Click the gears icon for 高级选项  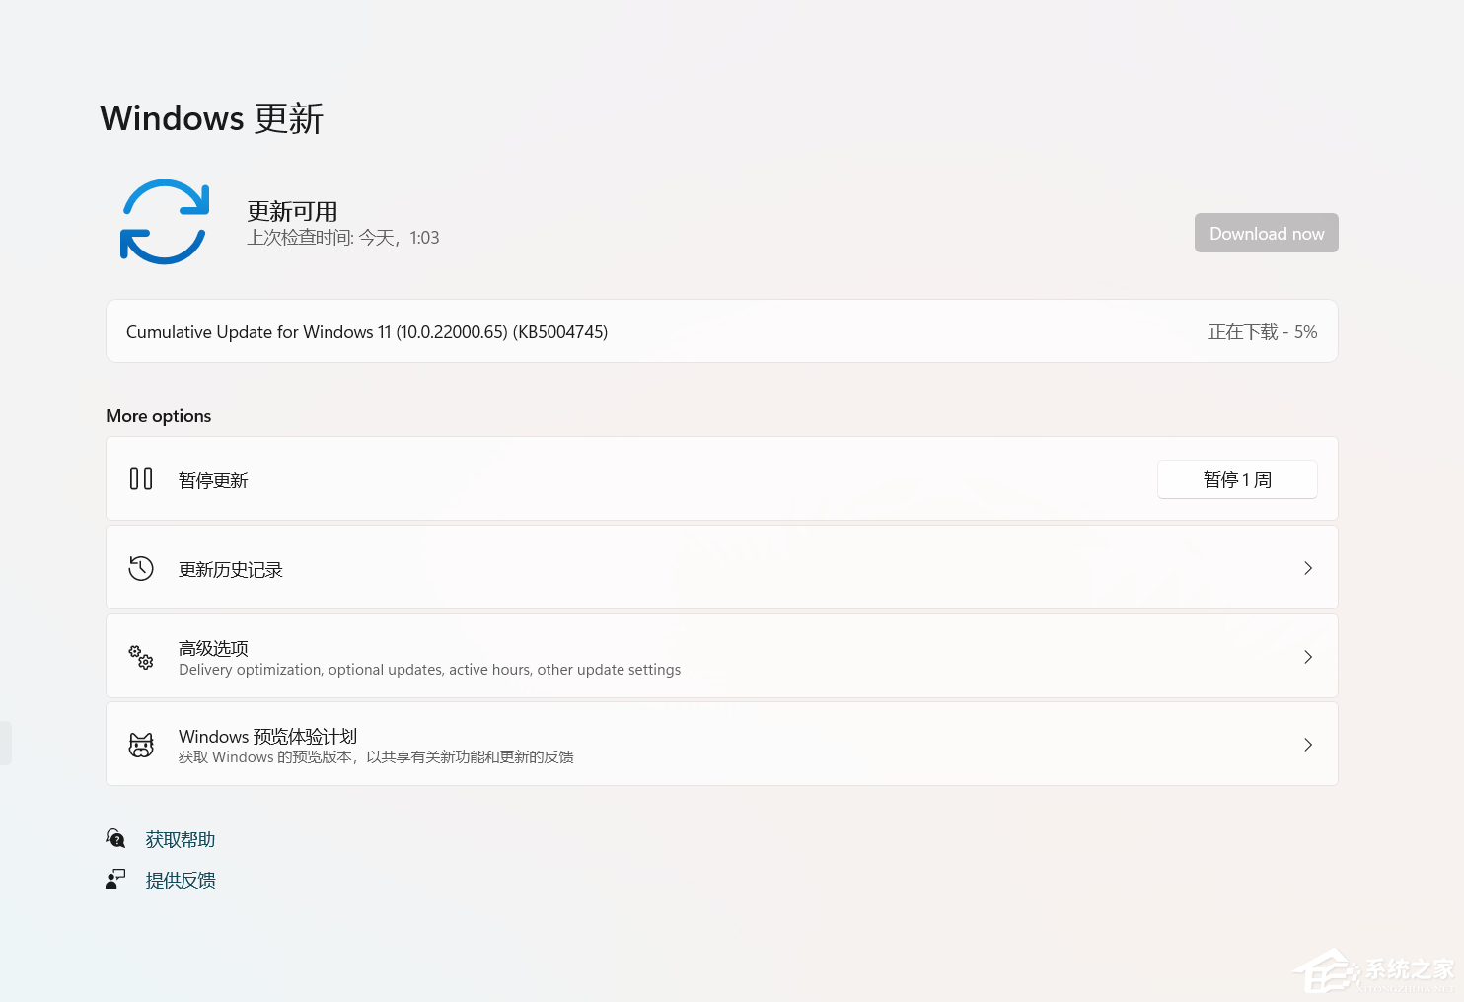(x=141, y=657)
